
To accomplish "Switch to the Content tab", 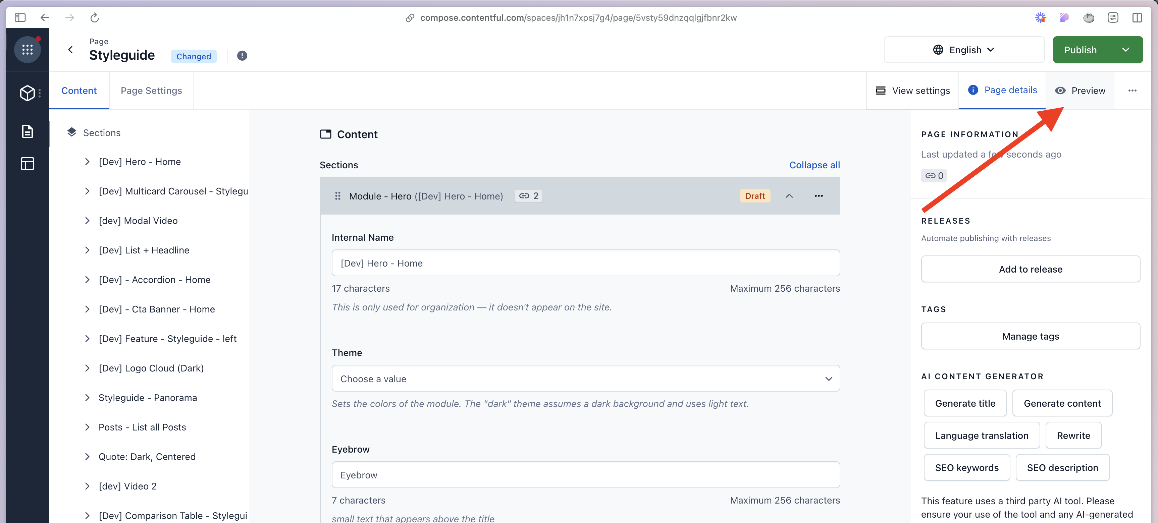I will [x=79, y=90].
